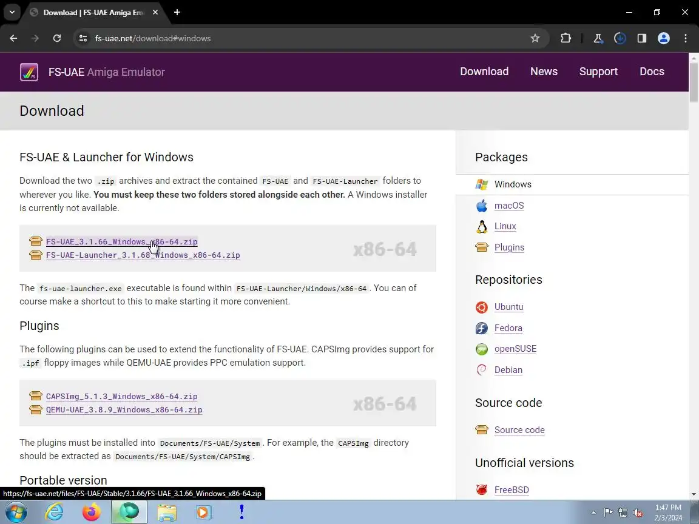Click the Windows logo icon in Packages
The image size is (699, 524).
481,184
